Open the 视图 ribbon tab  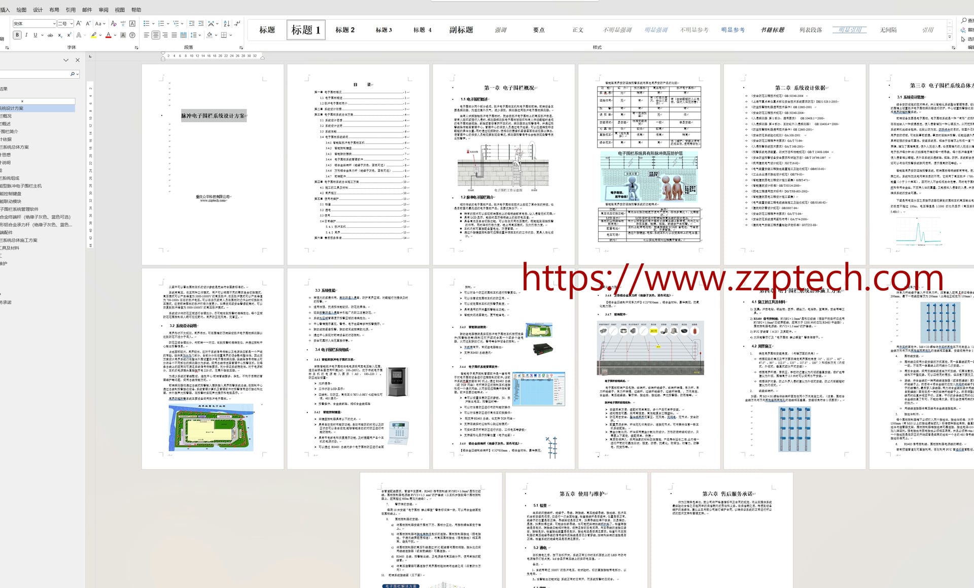[120, 10]
